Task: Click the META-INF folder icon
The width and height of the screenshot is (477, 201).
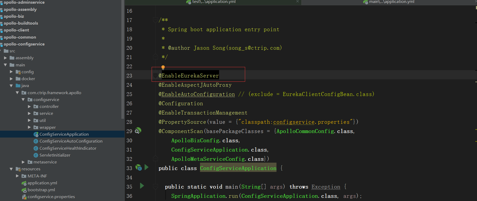Action: click(x=24, y=176)
